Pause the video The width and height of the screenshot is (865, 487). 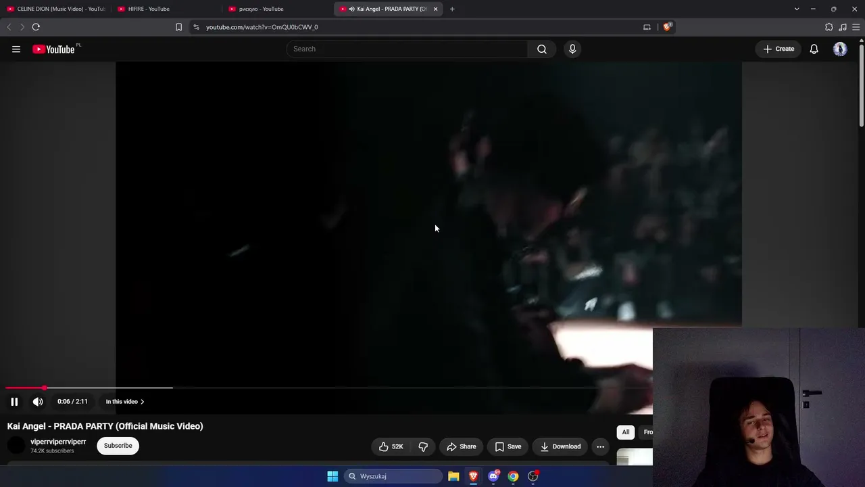click(x=14, y=402)
